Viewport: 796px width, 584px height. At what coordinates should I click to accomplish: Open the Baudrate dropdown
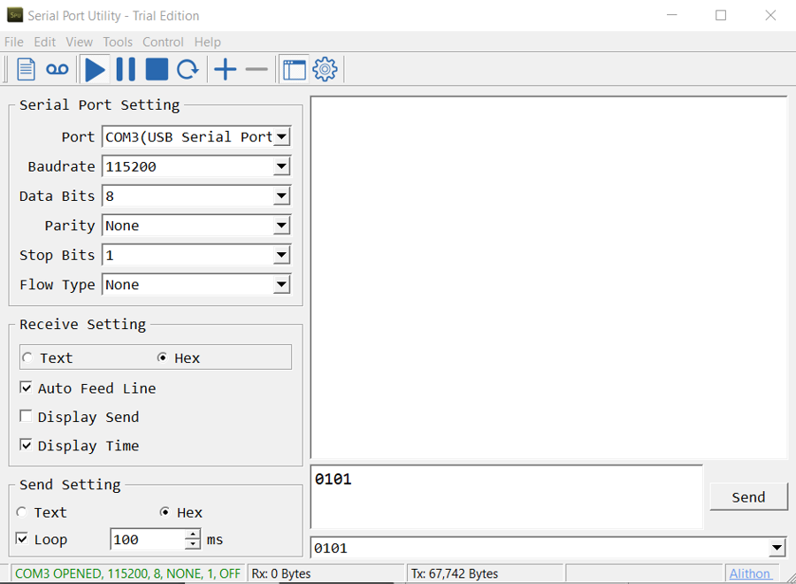281,165
